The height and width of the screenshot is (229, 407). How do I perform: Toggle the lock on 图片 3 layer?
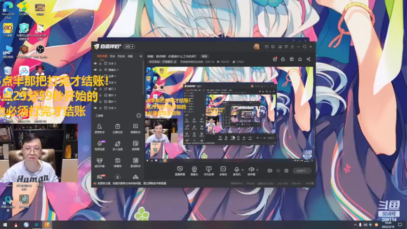click(100, 95)
